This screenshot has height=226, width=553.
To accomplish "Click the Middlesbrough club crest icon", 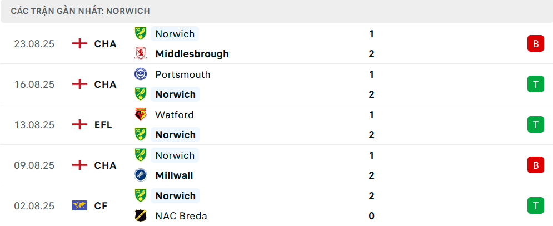I will [x=141, y=54].
